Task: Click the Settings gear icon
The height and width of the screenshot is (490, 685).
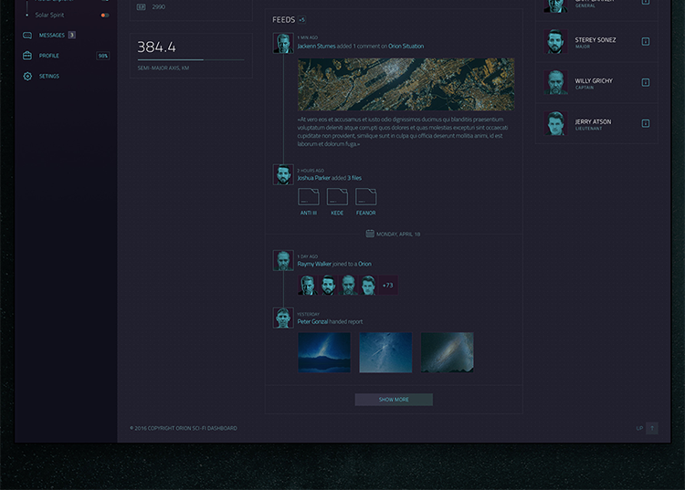Action: [27, 77]
